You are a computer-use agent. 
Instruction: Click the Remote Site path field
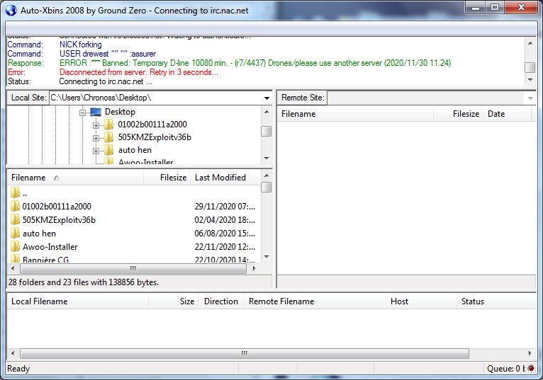(x=426, y=98)
